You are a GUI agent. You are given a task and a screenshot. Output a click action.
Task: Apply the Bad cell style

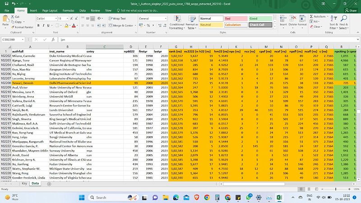click(x=236, y=18)
